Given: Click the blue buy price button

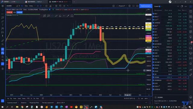Looking at the screenshot, I should 19,12.
